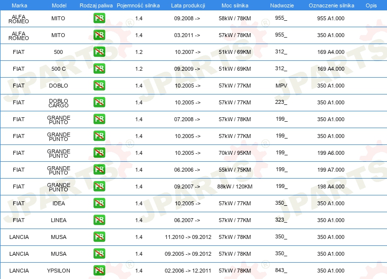The height and width of the screenshot is (279, 387).
Task: Click the fuel icon in the DOBLO CARGO row
Action: click(x=99, y=102)
